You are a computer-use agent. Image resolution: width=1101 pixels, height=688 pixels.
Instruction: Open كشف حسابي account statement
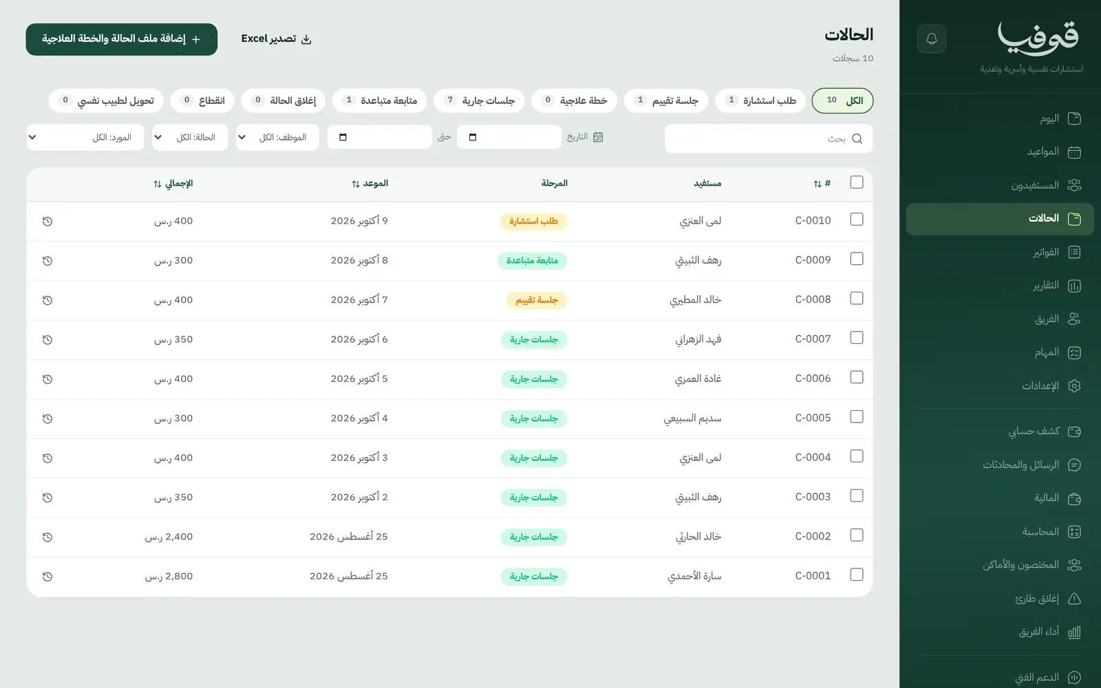click(1000, 431)
